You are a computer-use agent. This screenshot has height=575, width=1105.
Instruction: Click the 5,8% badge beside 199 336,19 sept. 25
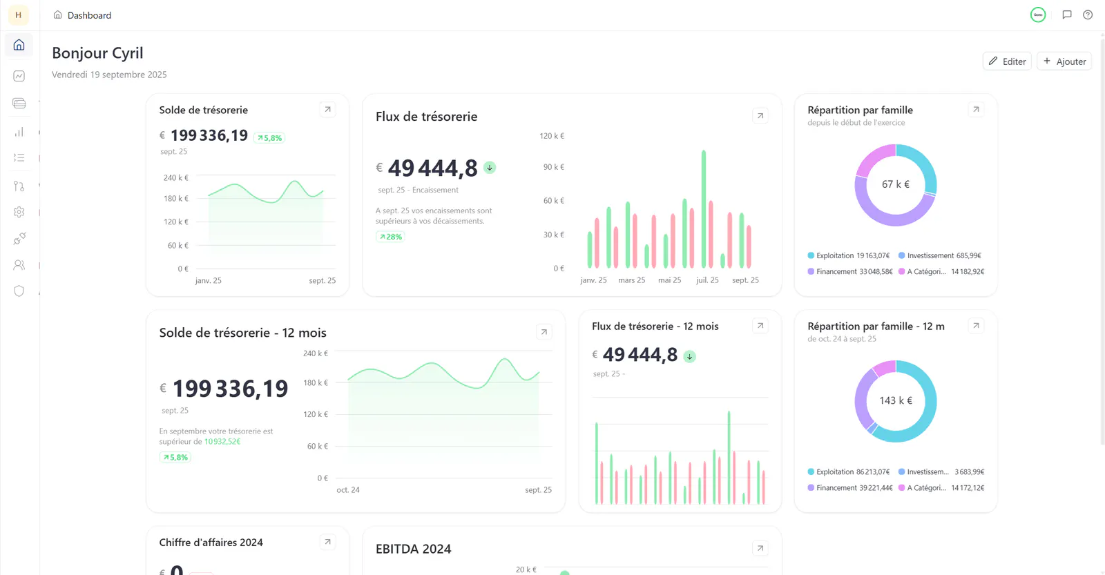coord(269,138)
